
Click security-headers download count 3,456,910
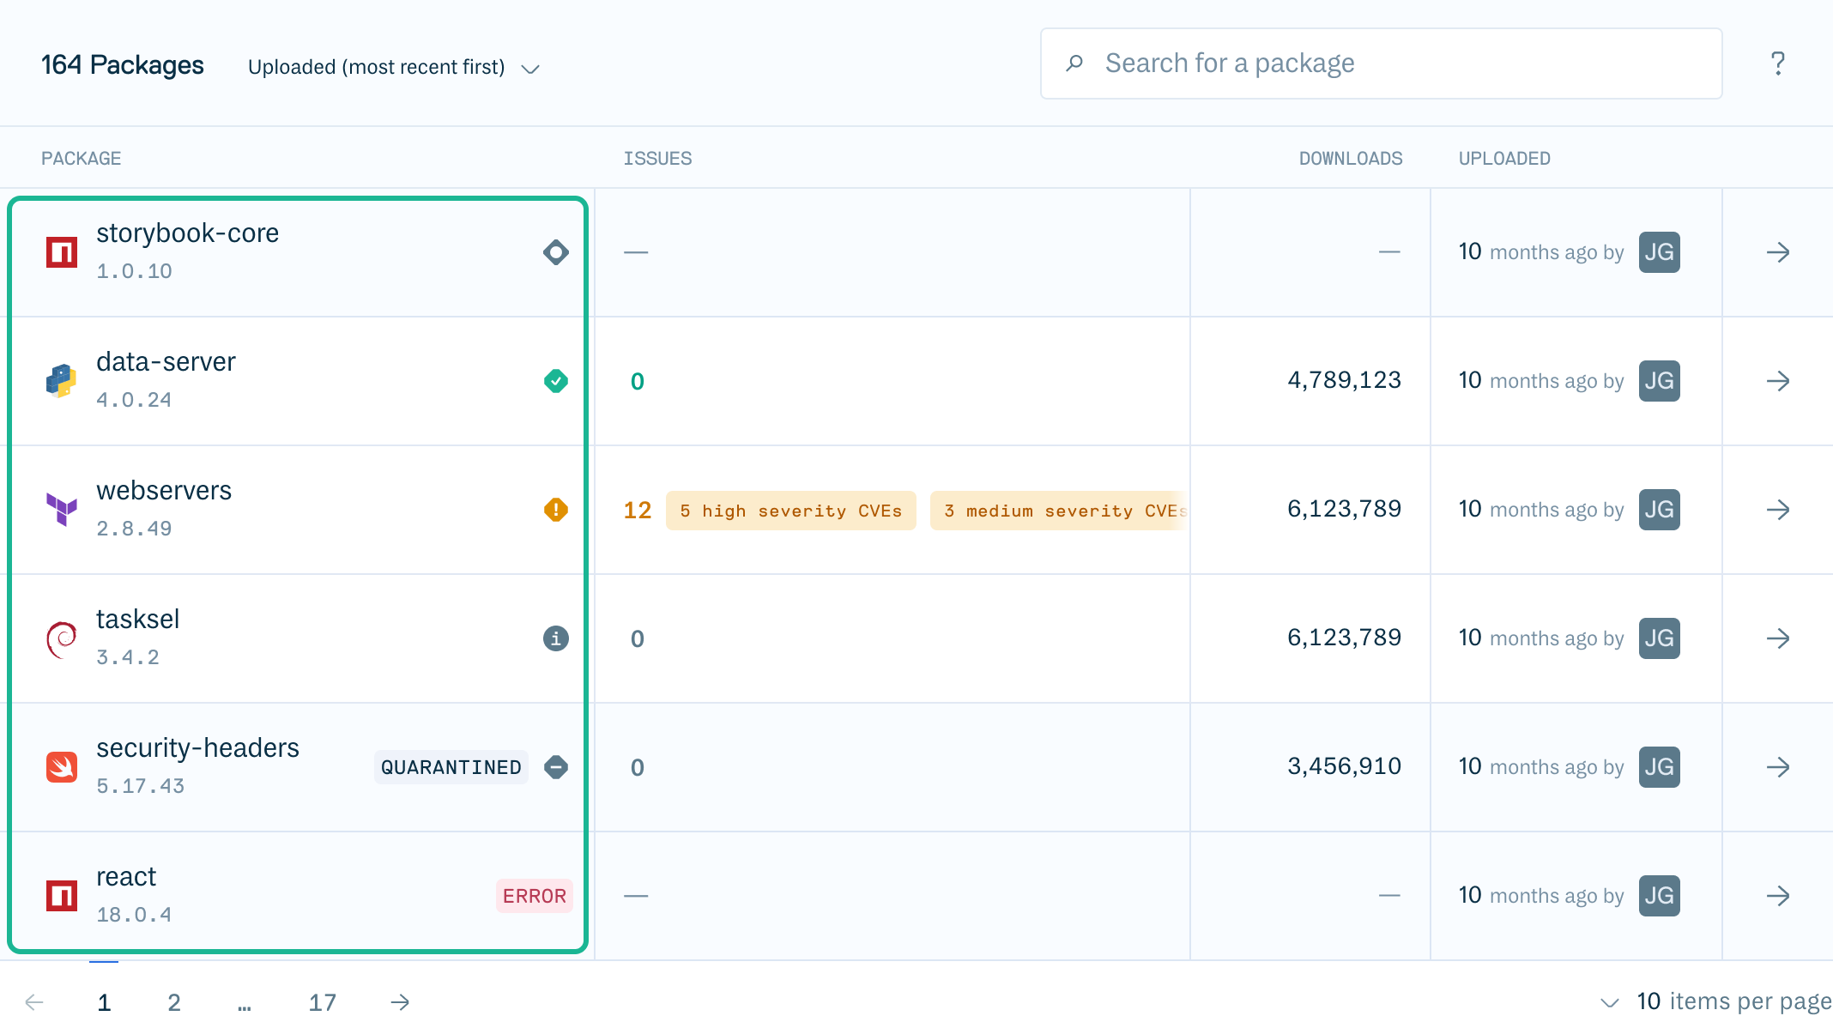(x=1345, y=766)
